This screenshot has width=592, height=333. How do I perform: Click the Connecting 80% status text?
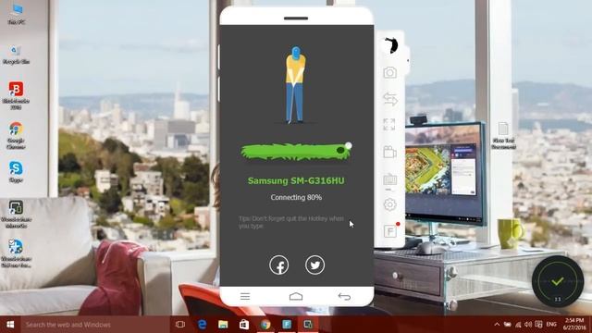point(296,197)
